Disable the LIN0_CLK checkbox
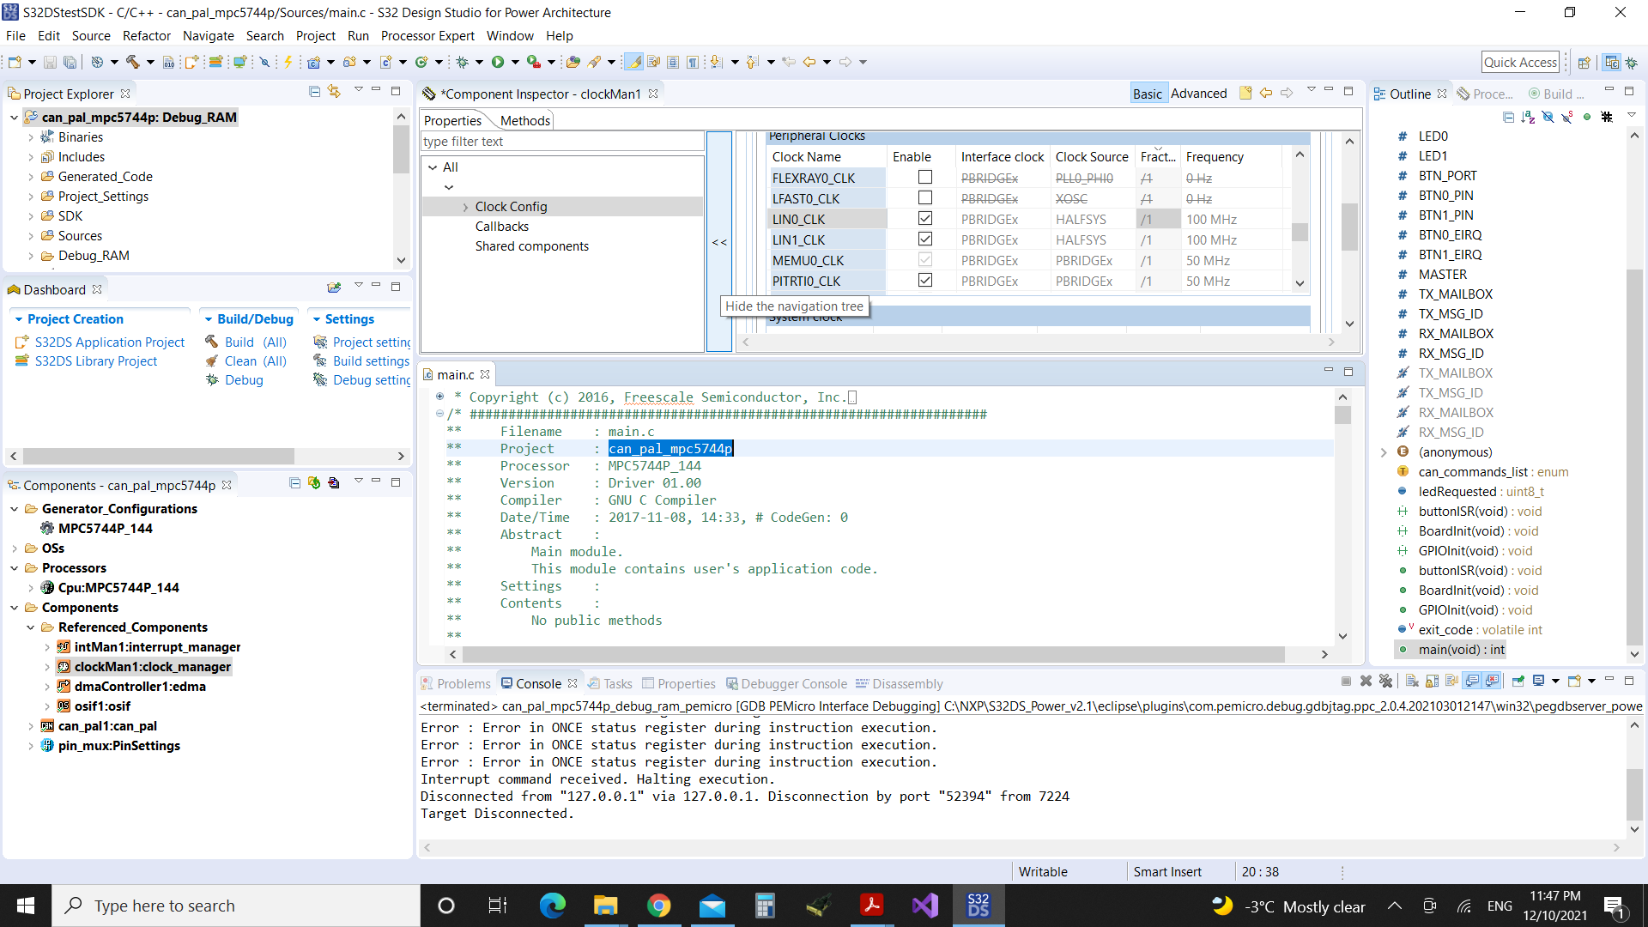Screen dimensions: 1648x927 tap(924, 219)
